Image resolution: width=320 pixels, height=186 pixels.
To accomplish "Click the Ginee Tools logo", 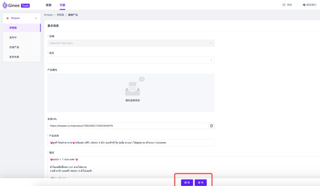I will click(x=16, y=5).
